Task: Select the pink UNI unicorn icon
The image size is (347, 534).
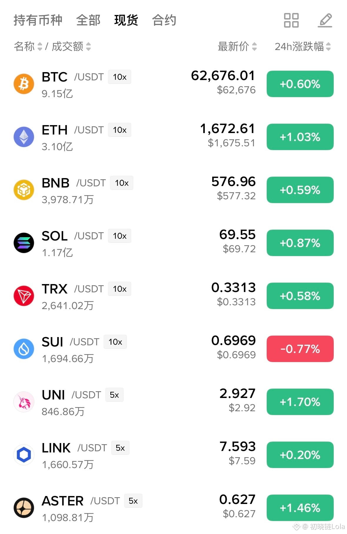Action: point(24,402)
